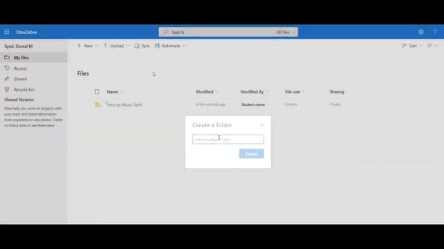Open the Automate menu
This screenshot has height=249, width=444.
(170, 46)
